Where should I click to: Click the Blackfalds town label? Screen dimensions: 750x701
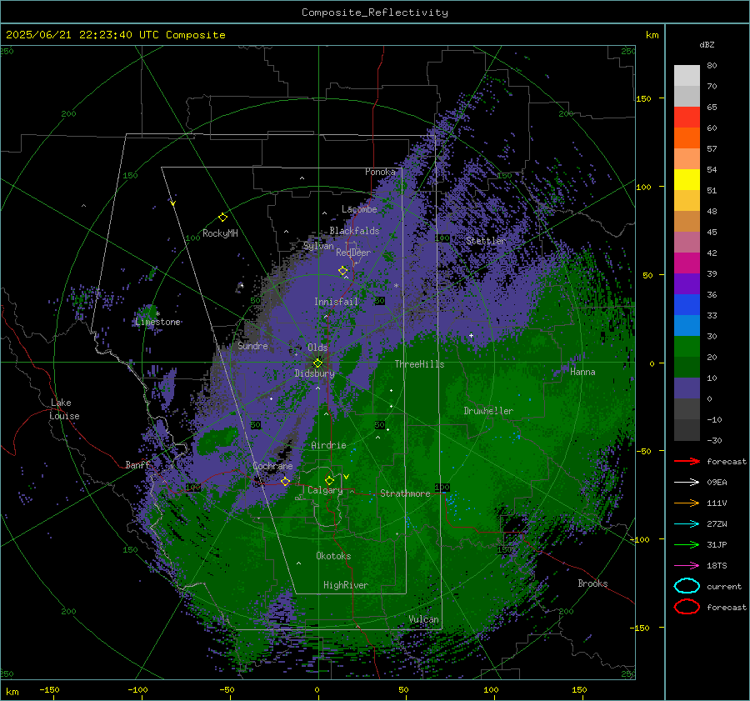354,231
